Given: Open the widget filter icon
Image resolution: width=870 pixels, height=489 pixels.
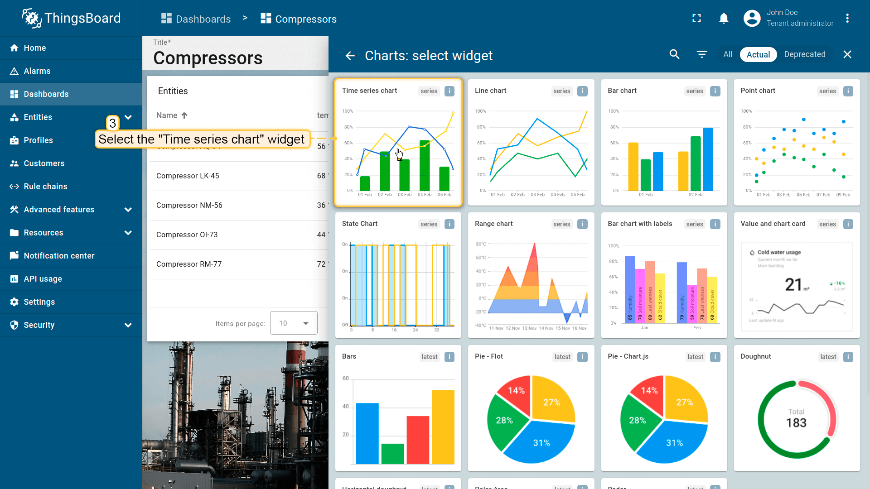Looking at the screenshot, I should point(701,54).
